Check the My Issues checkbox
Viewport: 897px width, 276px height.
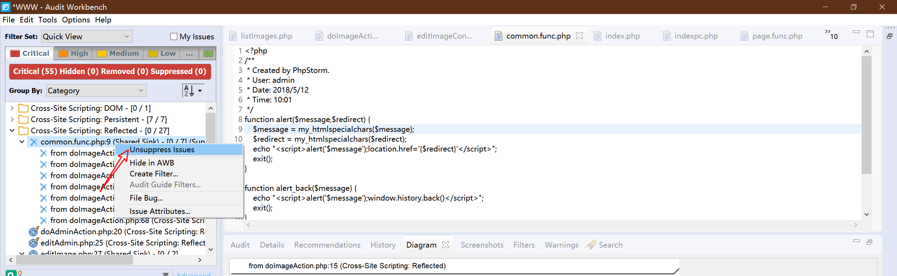174,36
